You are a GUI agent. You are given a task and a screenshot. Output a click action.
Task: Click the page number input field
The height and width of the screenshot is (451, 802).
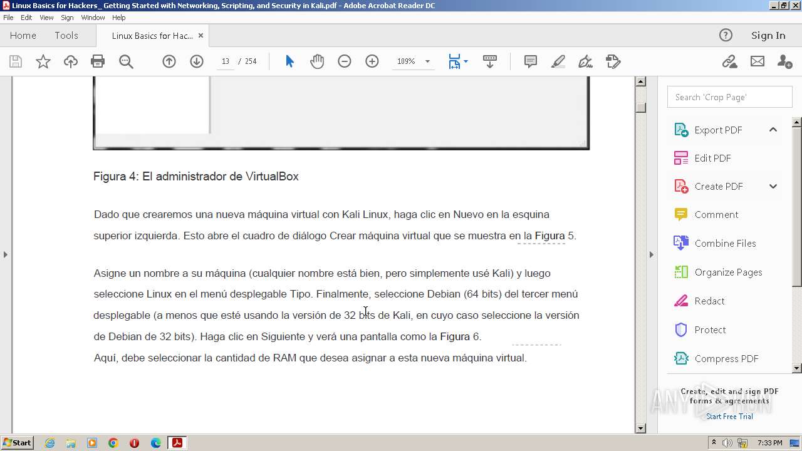tap(225, 61)
